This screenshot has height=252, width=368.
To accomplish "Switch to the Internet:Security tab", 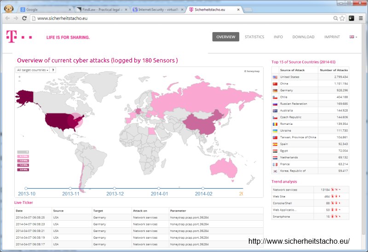I will pyautogui.click(x=158, y=10).
